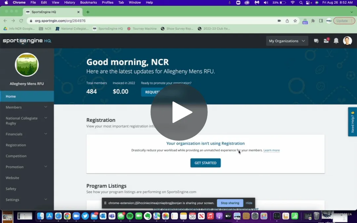Expand the Promotion sidebar section
This screenshot has height=223, width=357.
click(27, 167)
